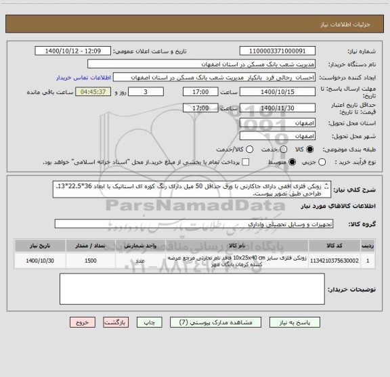Select the کالا/خدمت radio button
Viewport: 390px width, 377px height.
point(249,149)
